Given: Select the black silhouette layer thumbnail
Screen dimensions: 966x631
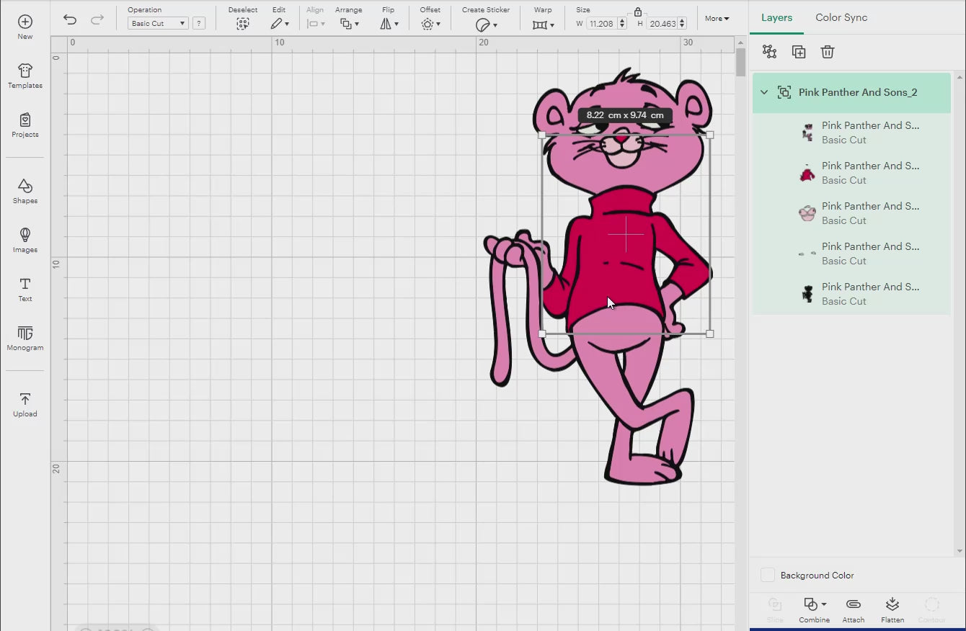Looking at the screenshot, I should coord(807,294).
